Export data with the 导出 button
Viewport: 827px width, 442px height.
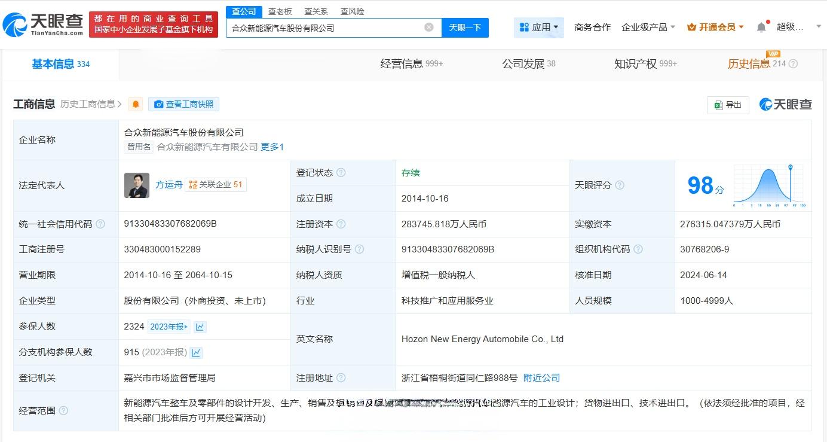[x=728, y=105]
